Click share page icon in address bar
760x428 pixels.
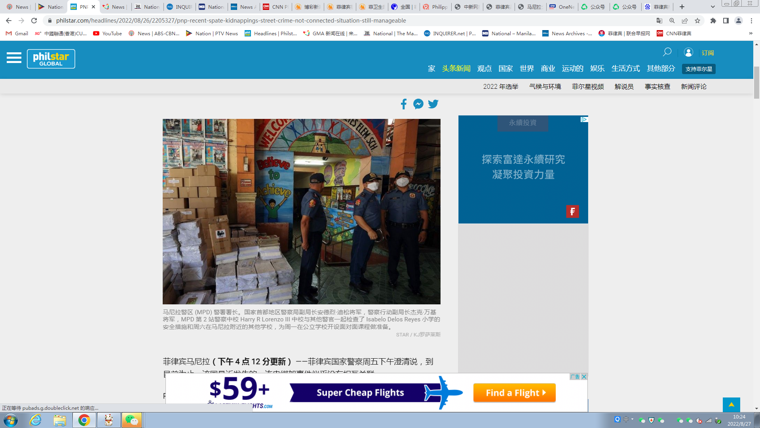(685, 21)
